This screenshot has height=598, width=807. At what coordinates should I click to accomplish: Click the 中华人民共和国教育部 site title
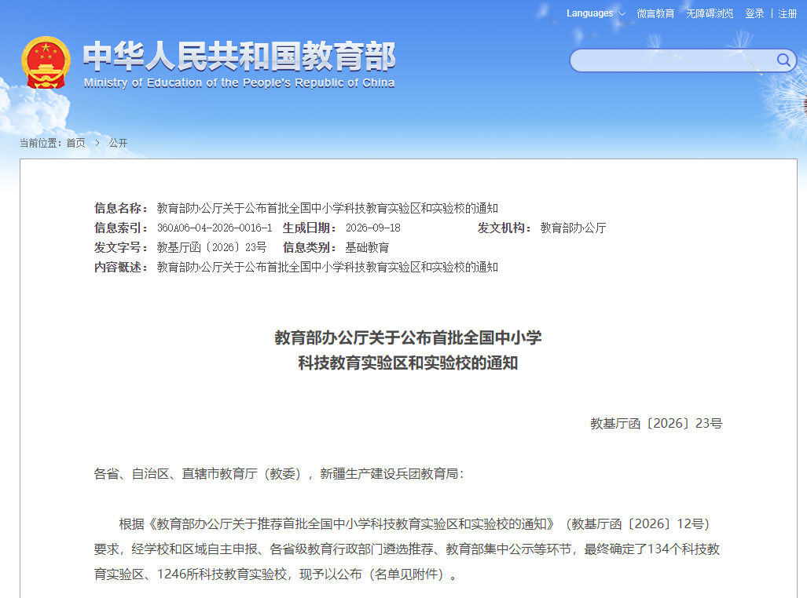(240, 56)
